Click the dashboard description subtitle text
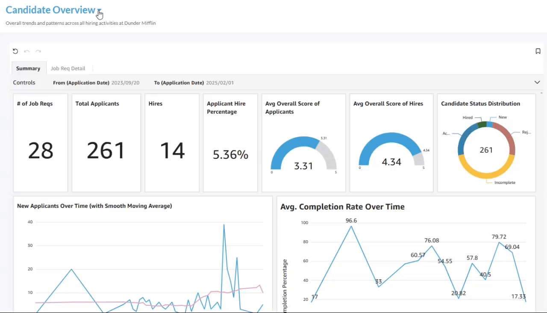This screenshot has height=313, width=547. point(81,23)
